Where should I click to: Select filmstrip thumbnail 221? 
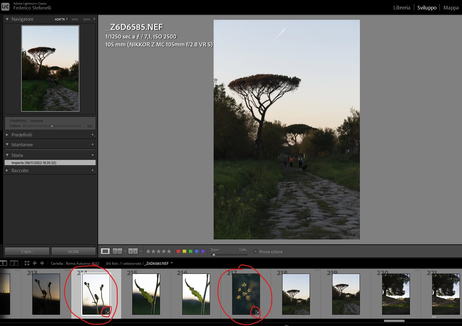pyautogui.click(x=446, y=294)
